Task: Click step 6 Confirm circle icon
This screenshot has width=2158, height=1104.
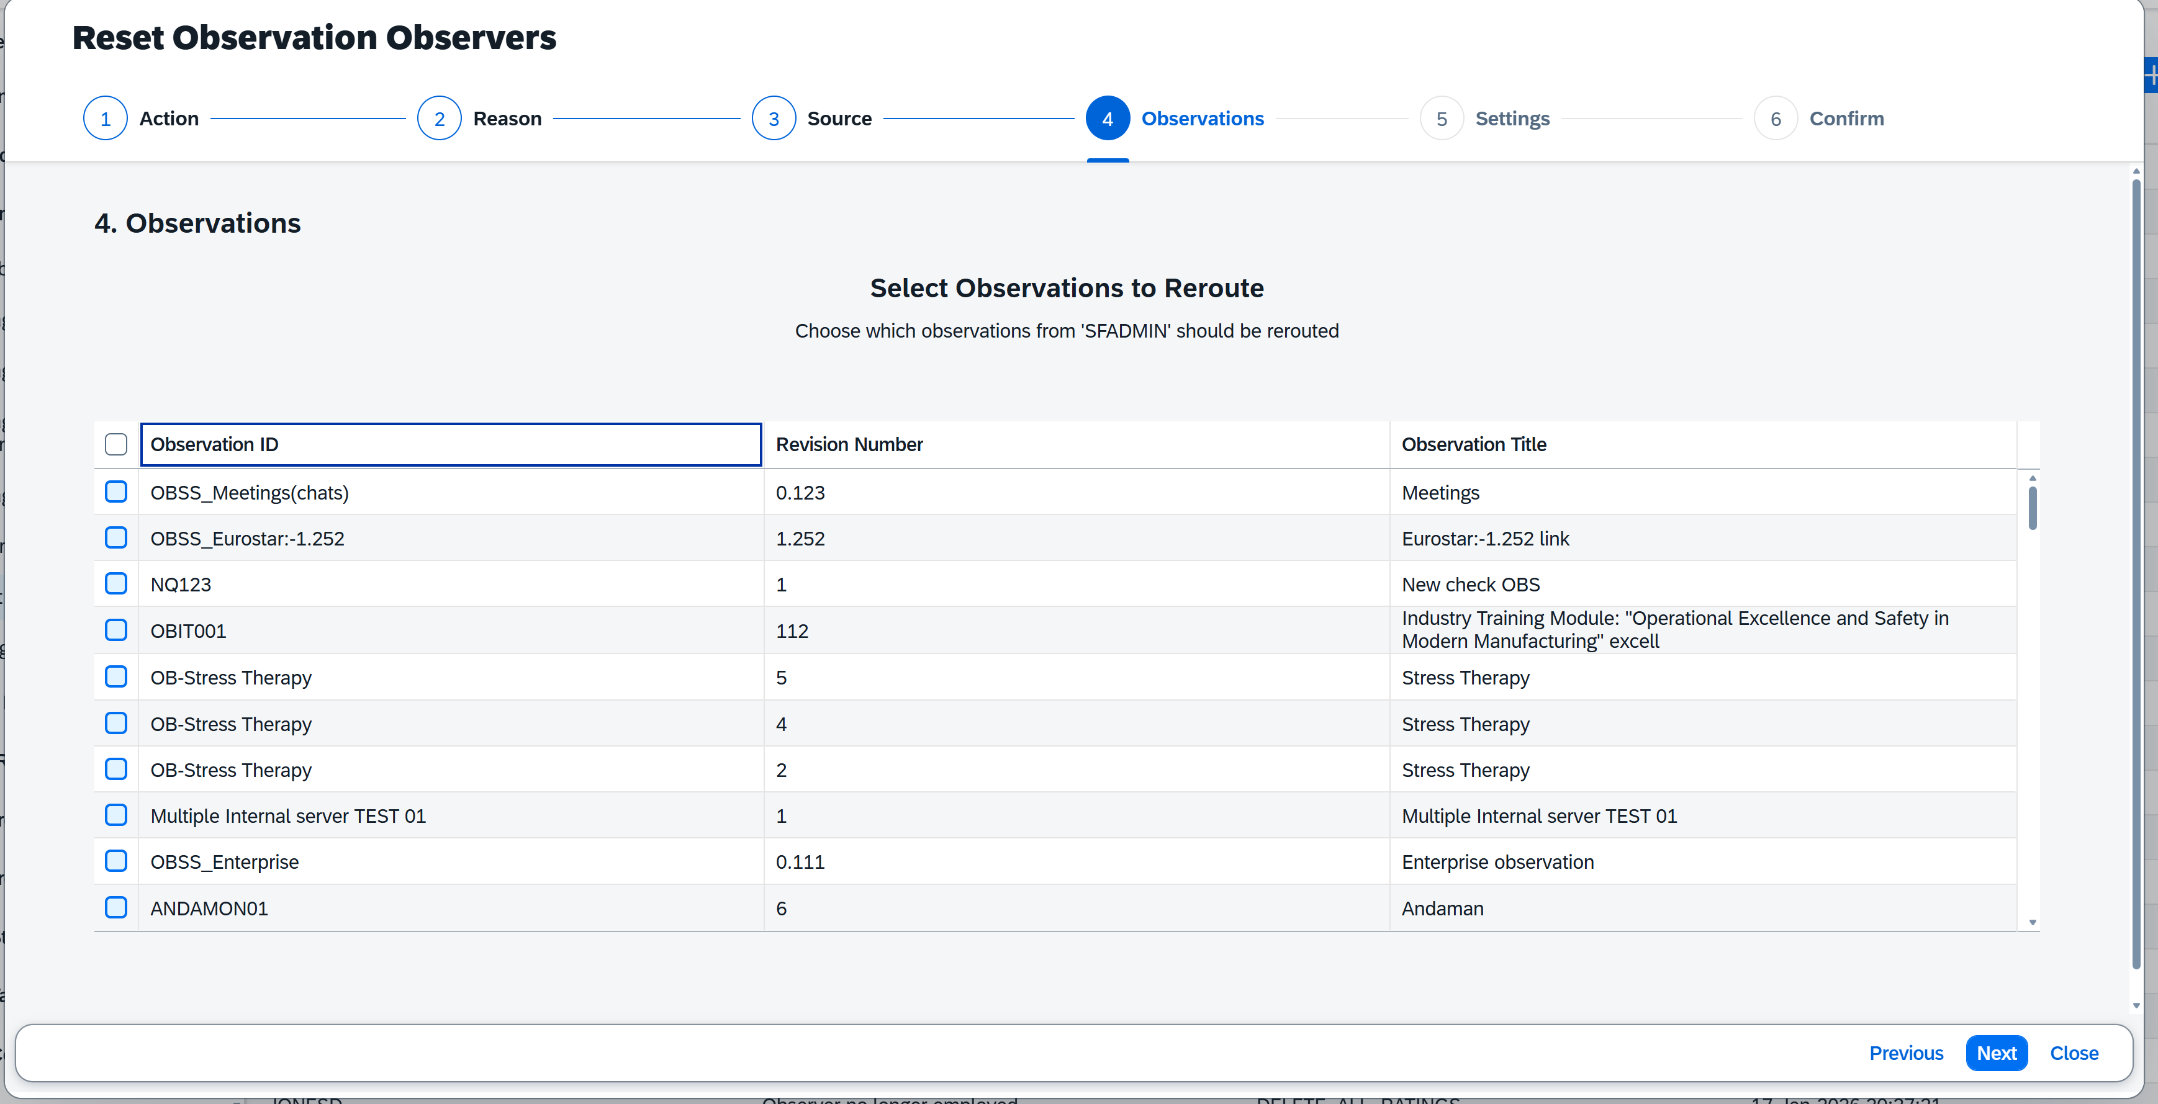Action: (x=1775, y=119)
